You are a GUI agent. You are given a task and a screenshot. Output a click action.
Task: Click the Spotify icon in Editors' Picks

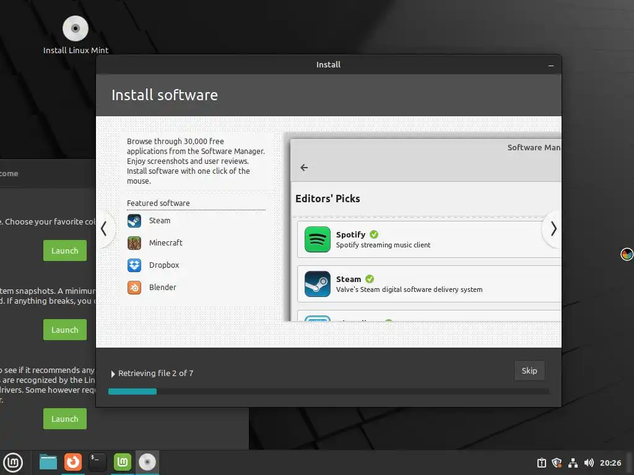[318, 239]
